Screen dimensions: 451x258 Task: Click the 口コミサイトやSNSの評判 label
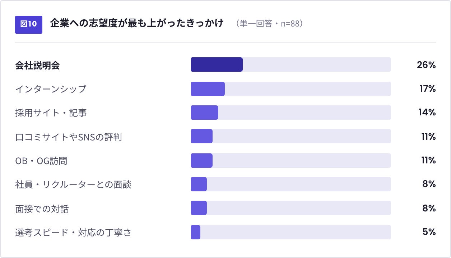(x=69, y=137)
